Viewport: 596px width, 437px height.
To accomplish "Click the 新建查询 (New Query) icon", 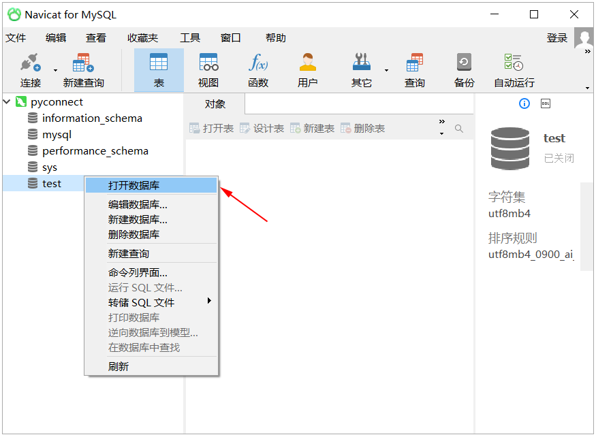I will pyautogui.click(x=82, y=70).
